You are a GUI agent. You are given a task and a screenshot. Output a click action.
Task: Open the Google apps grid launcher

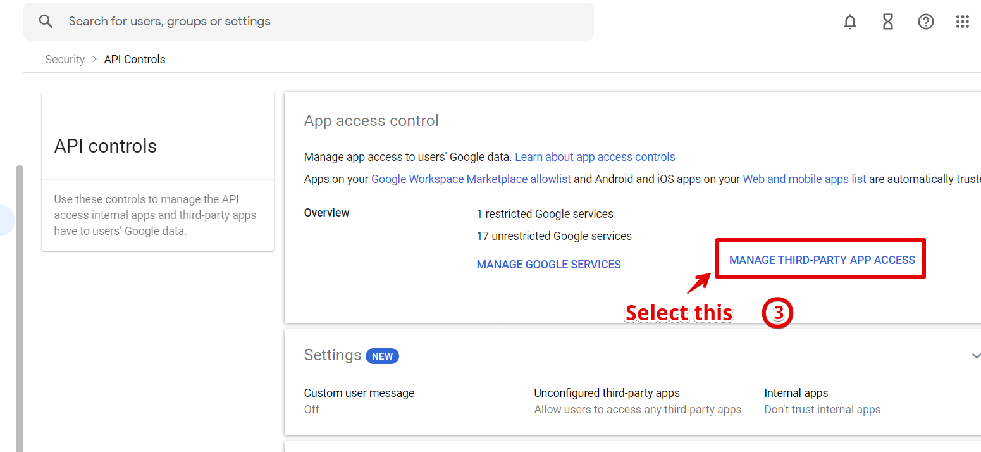click(x=962, y=22)
